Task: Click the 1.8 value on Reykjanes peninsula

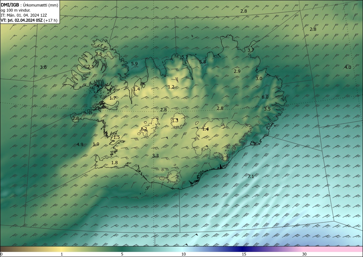Action: [x=114, y=162]
